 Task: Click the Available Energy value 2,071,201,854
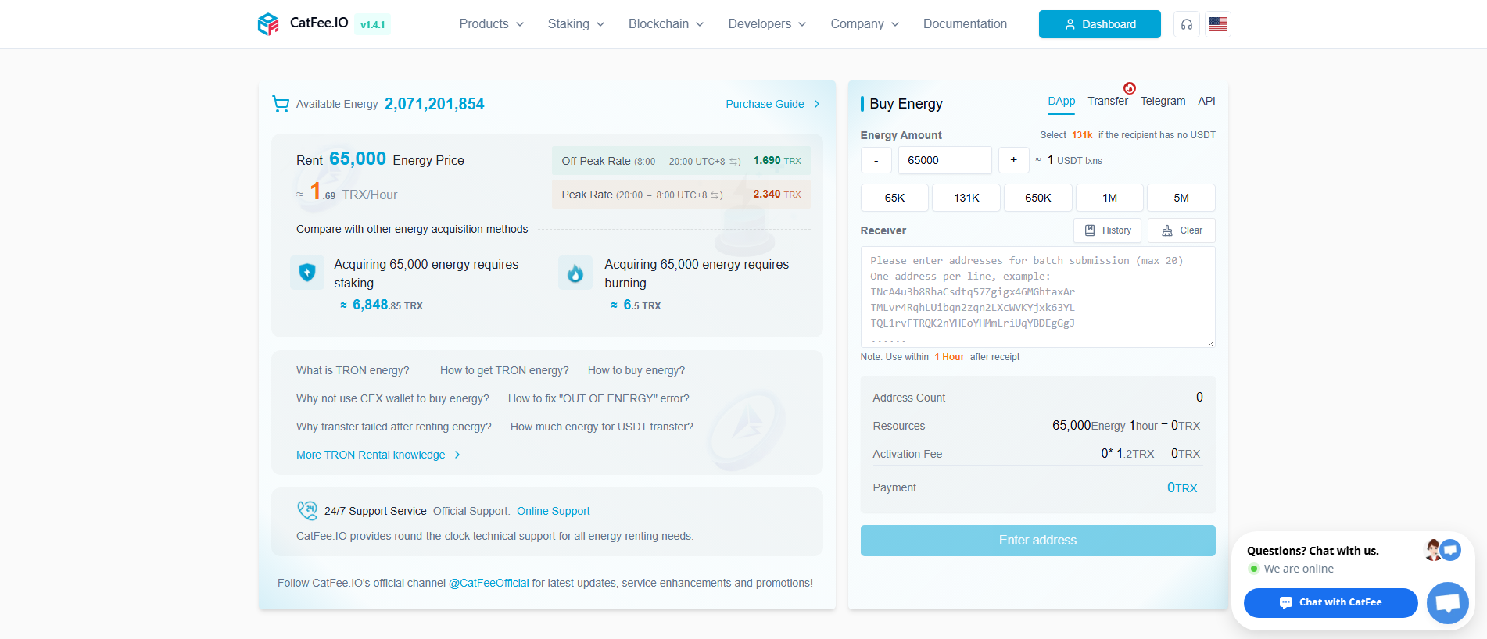(435, 104)
